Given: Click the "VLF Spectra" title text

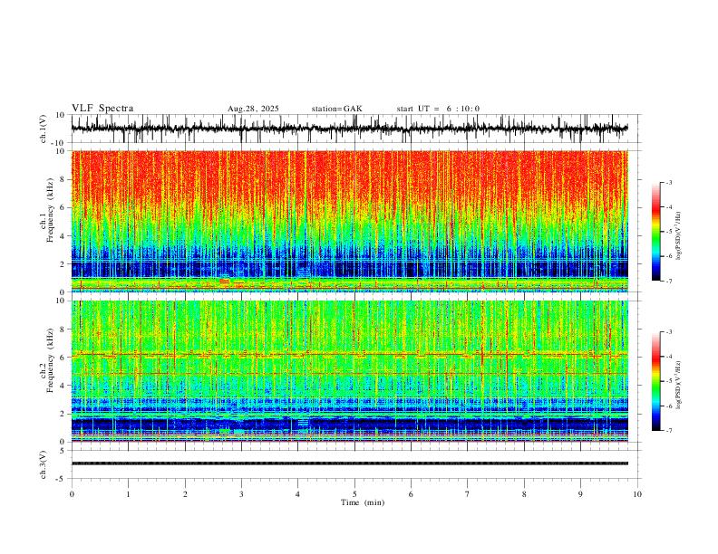Looking at the screenshot, I should (102, 109).
